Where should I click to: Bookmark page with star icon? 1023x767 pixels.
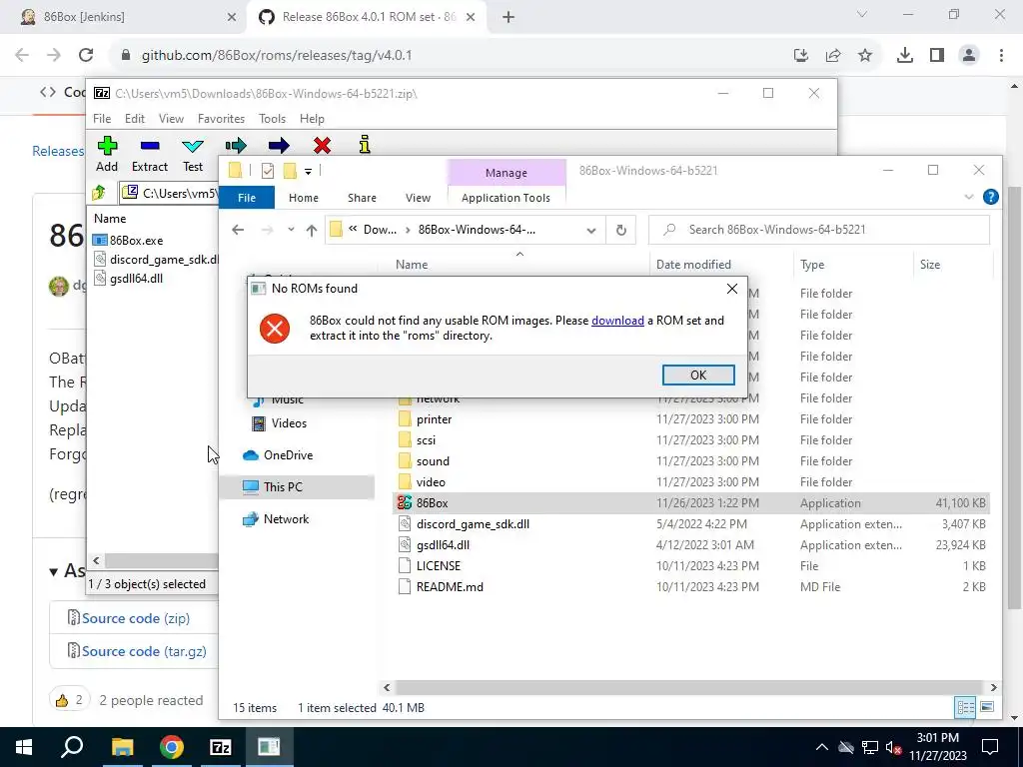point(865,56)
